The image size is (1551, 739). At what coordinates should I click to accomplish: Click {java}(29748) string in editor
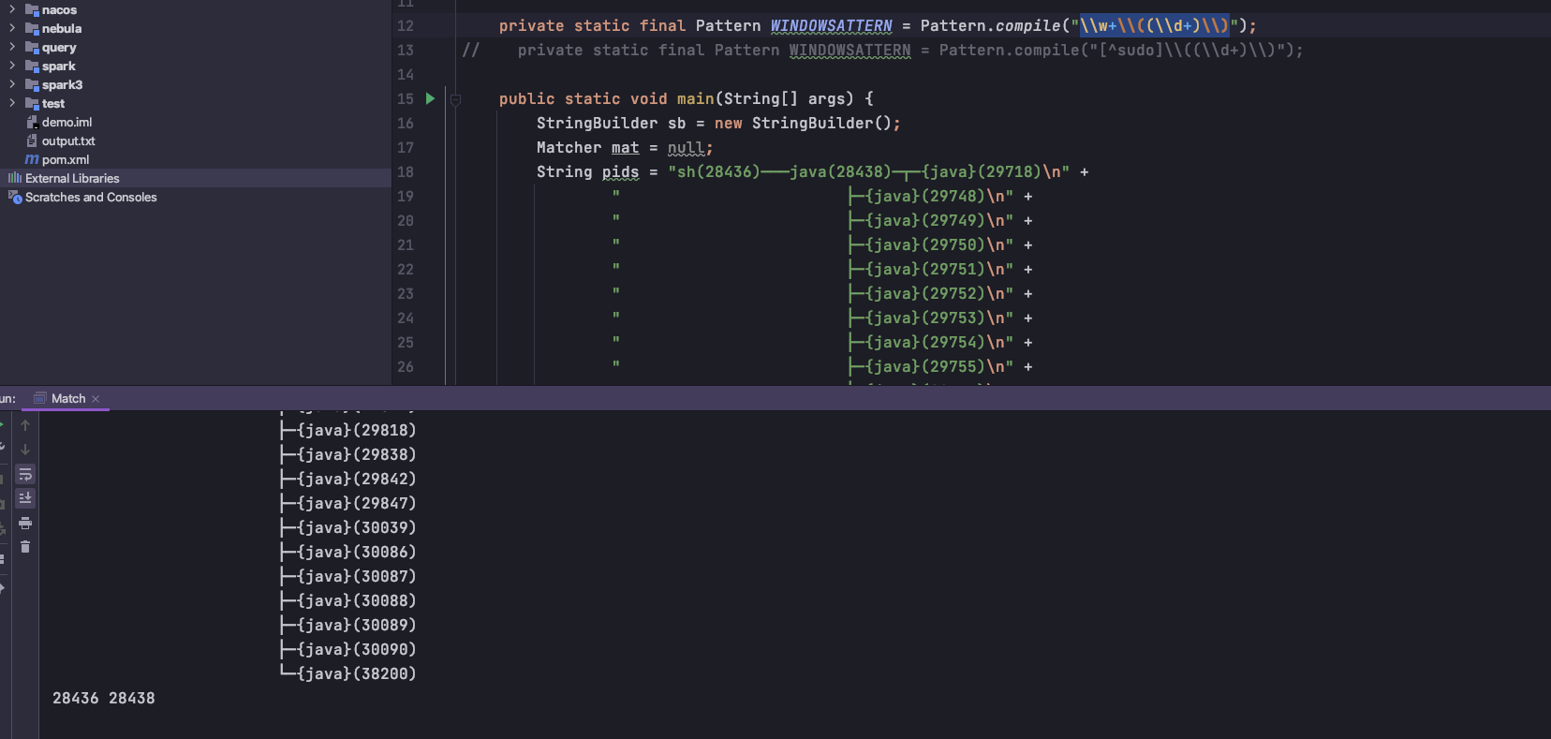click(925, 197)
